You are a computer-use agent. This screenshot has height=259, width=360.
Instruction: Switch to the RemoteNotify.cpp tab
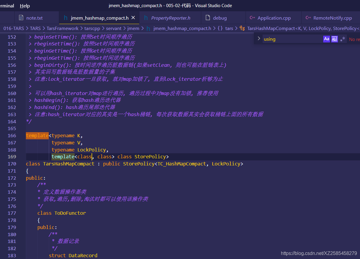click(332, 18)
